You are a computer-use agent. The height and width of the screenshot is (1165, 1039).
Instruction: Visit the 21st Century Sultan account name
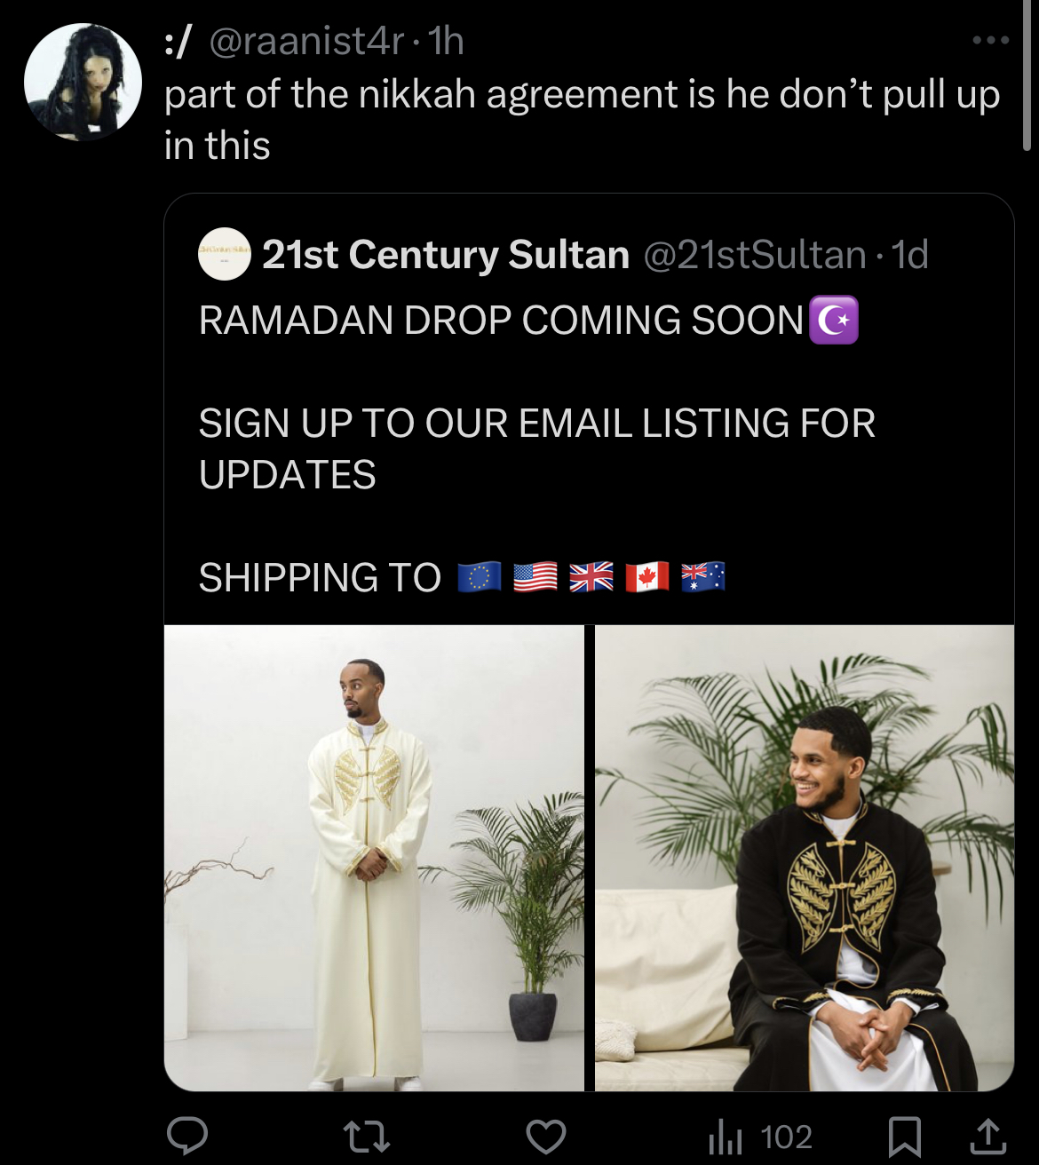click(446, 255)
